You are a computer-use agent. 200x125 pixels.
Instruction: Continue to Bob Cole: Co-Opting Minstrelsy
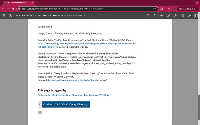[66, 105]
